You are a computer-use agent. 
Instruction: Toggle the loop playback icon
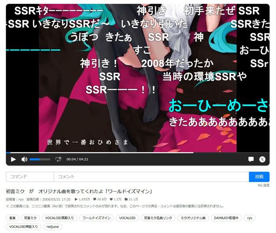58,159
